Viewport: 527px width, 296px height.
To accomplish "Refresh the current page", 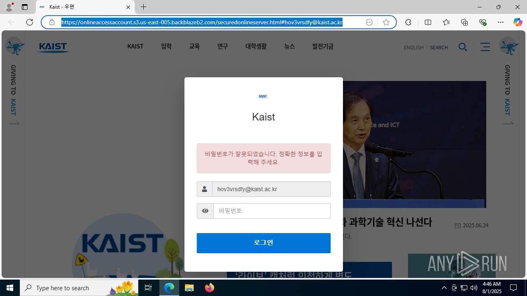I will pyautogui.click(x=30, y=22).
